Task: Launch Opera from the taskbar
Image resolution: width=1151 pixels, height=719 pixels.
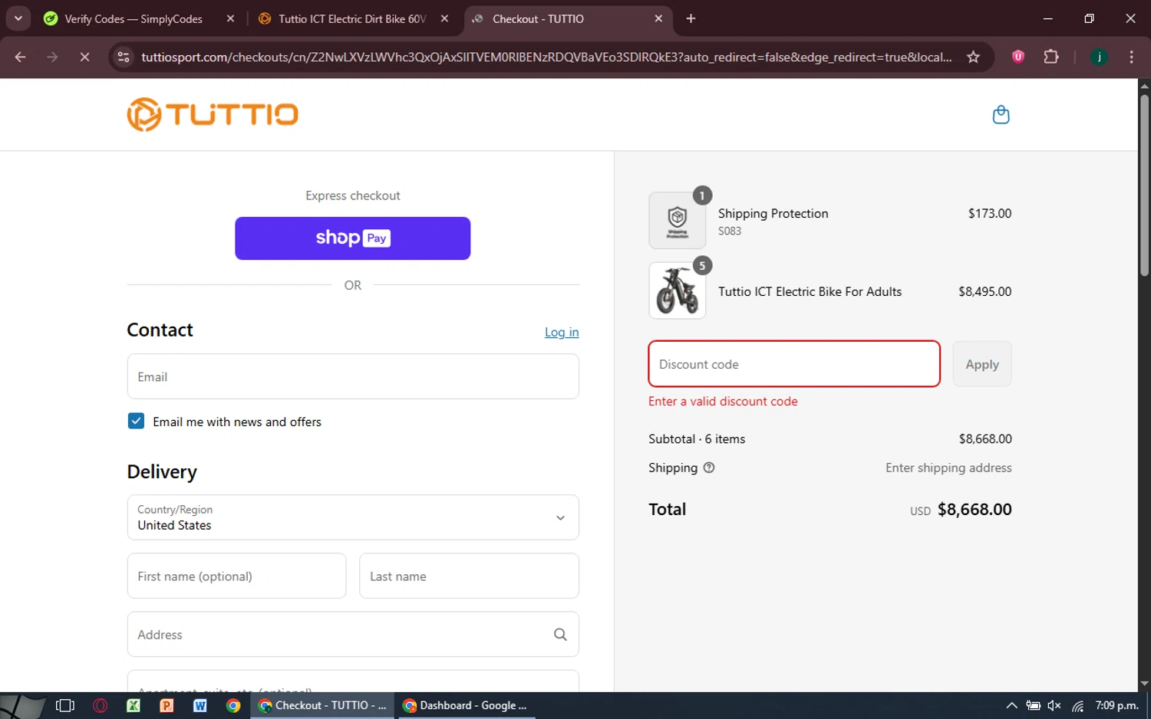Action: click(x=100, y=705)
